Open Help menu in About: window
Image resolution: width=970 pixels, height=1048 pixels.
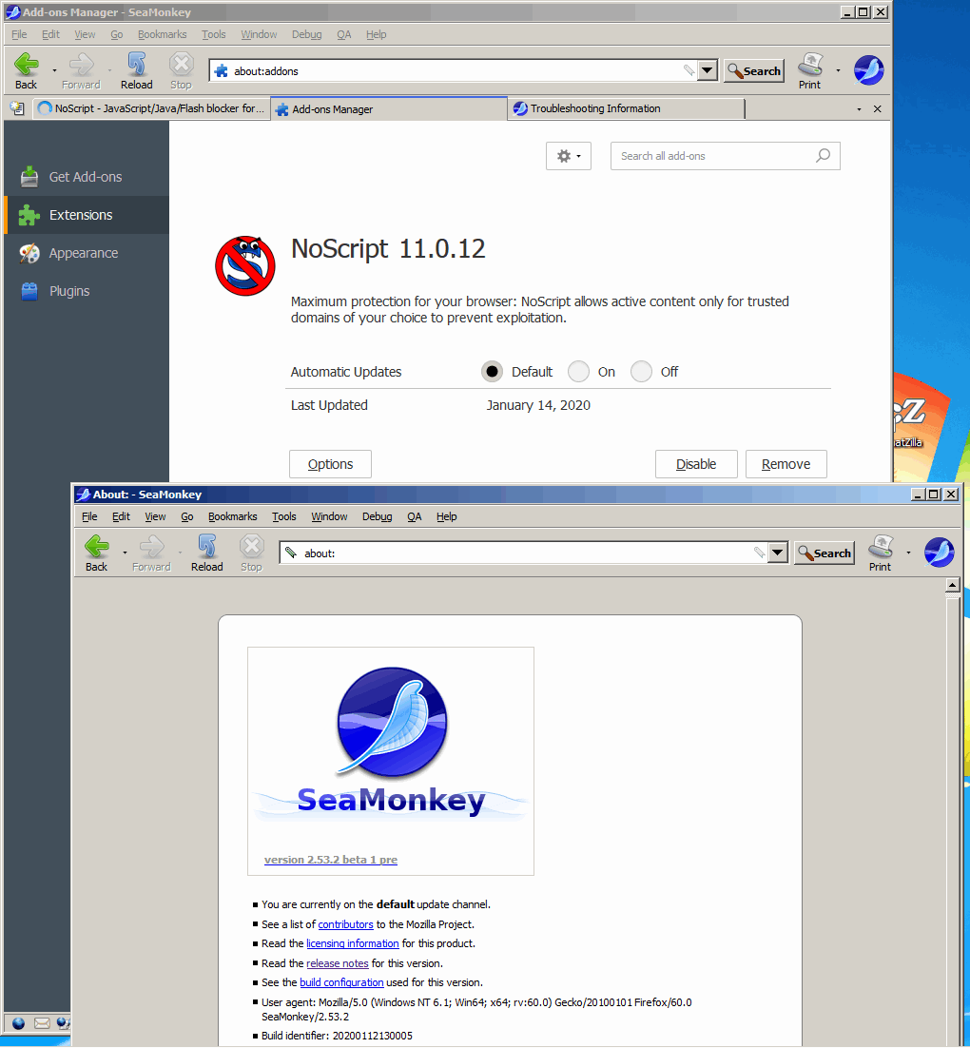pos(447,516)
